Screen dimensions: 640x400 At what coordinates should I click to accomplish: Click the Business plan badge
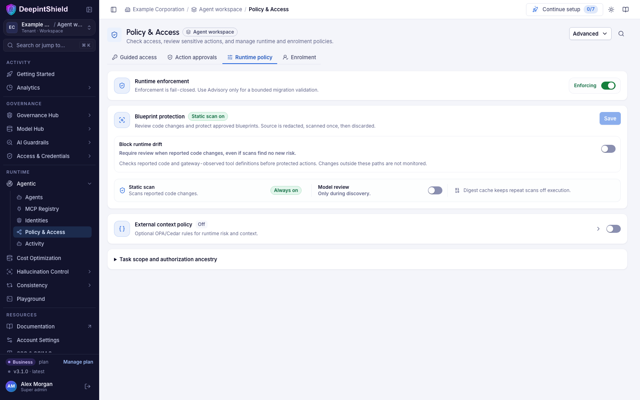pos(20,362)
